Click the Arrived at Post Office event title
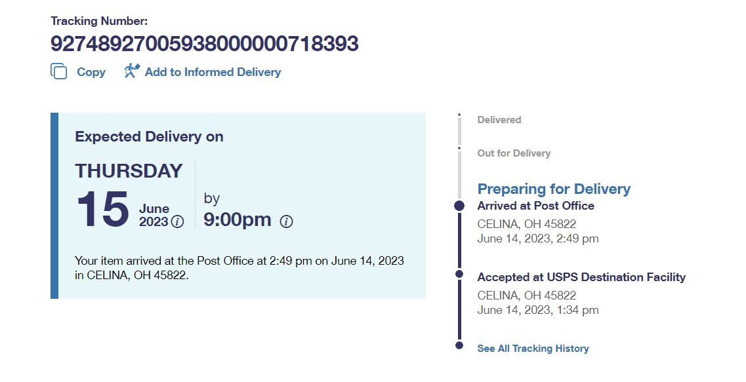746x382 pixels. (x=535, y=206)
